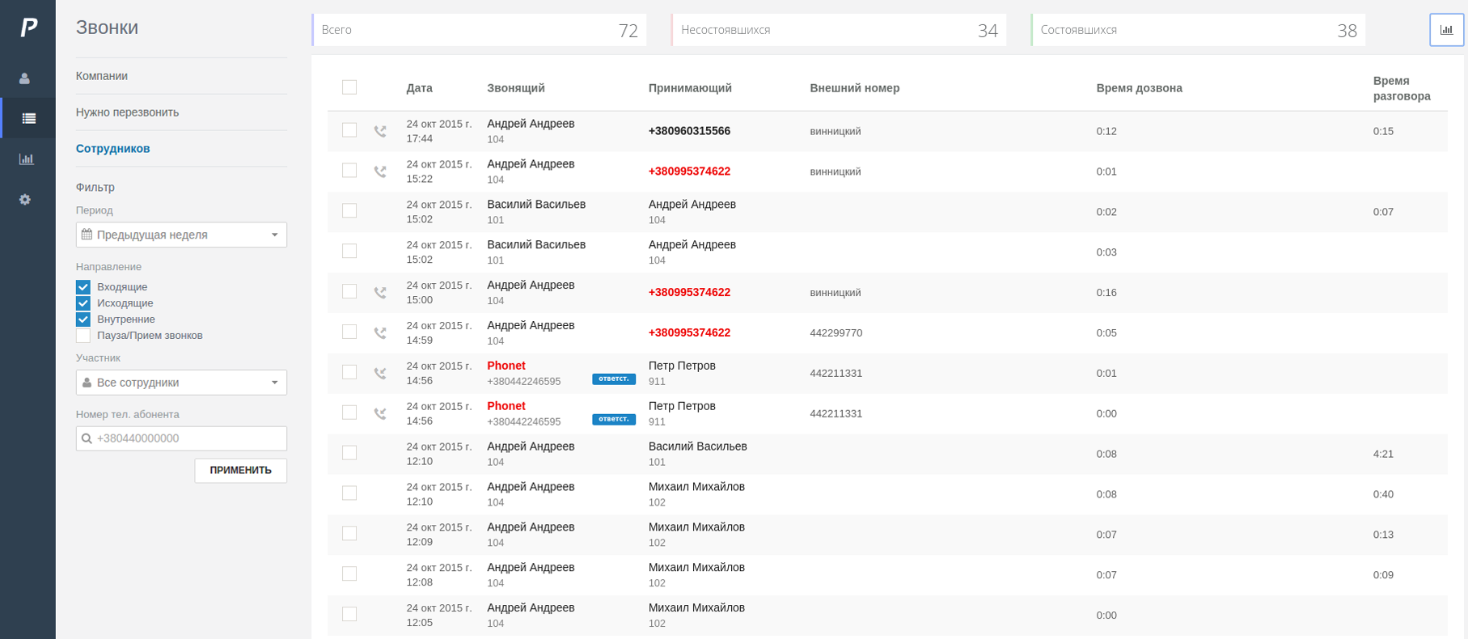
Task: Open the Компании menu item
Action: (x=102, y=76)
